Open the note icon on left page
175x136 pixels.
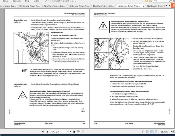[x=83, y=110]
